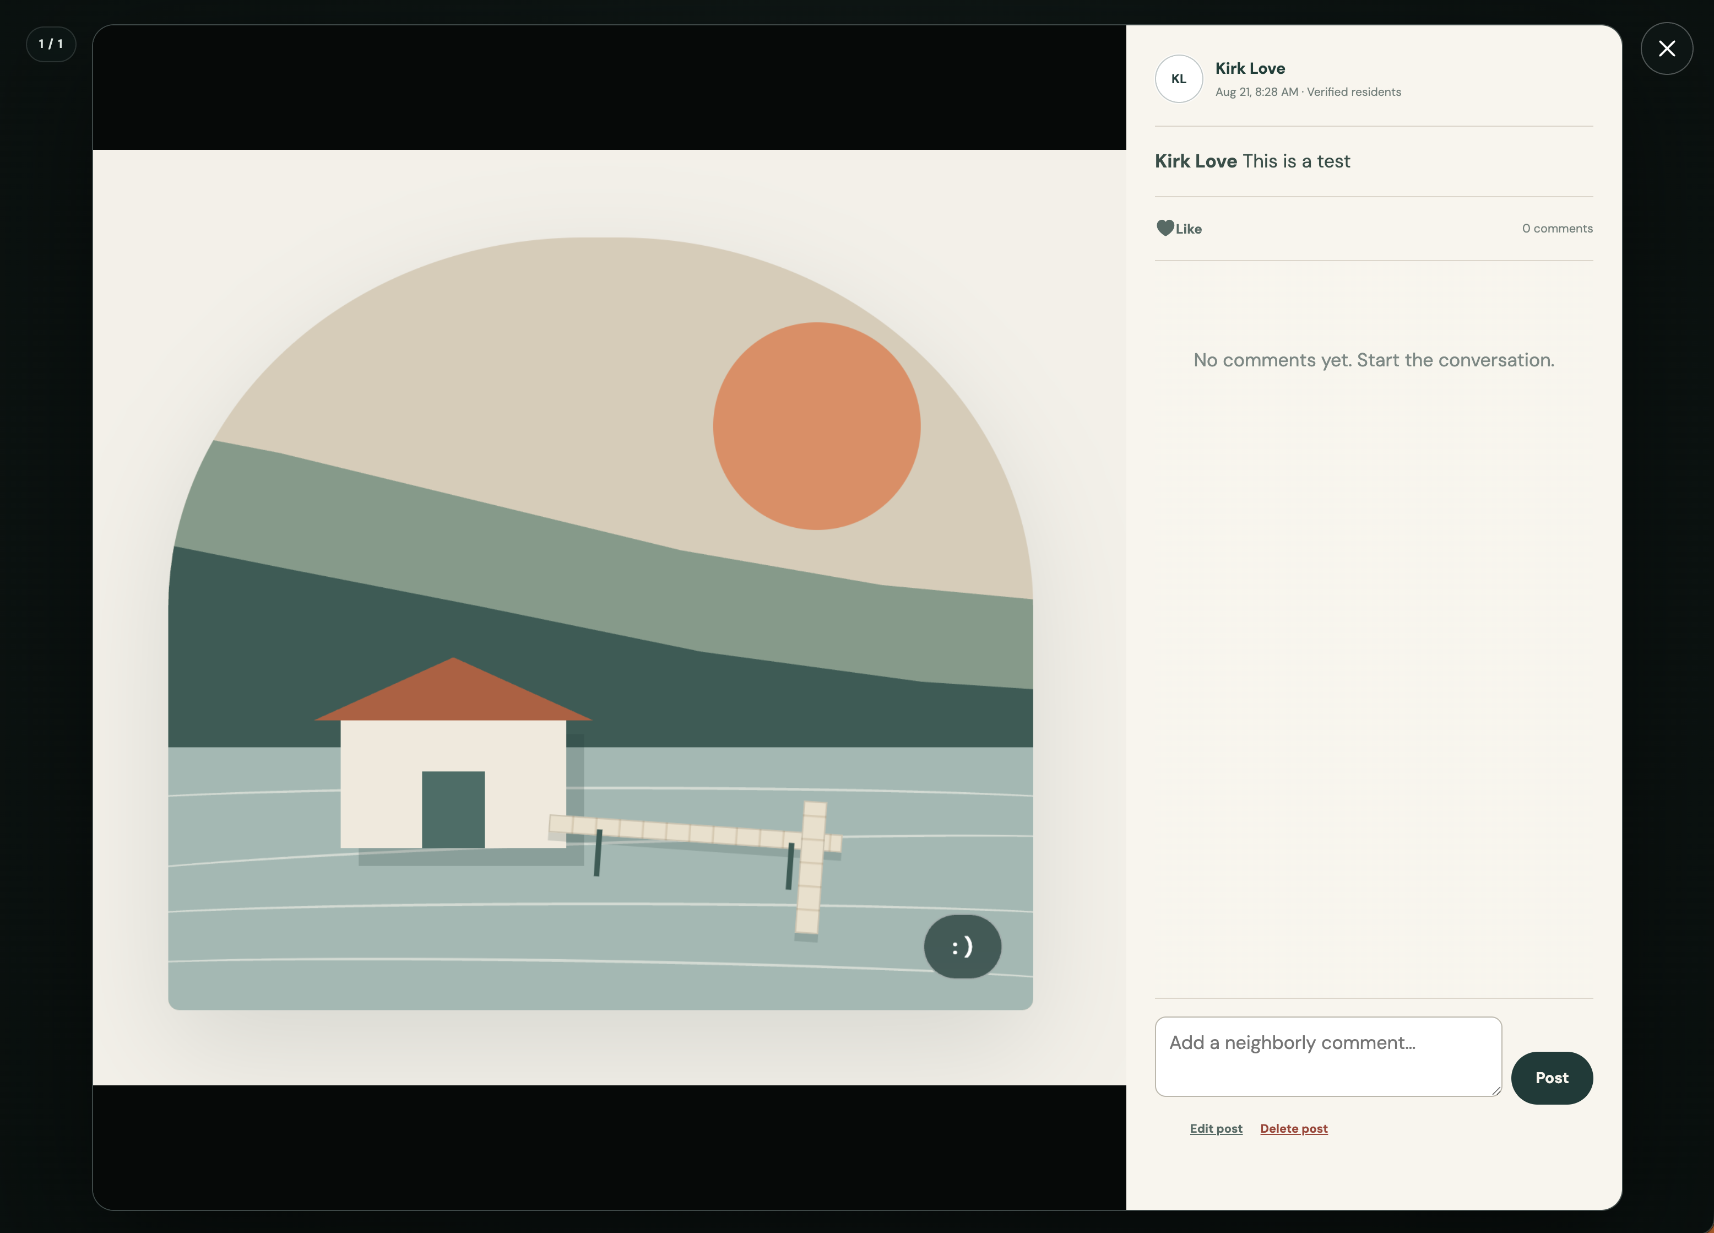This screenshot has height=1233, width=1714.
Task: Click the heart icon next to Like
Action: pyautogui.click(x=1164, y=228)
